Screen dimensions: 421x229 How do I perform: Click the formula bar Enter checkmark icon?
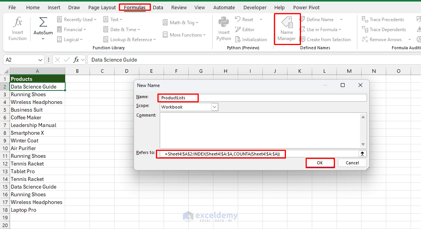[67, 60]
